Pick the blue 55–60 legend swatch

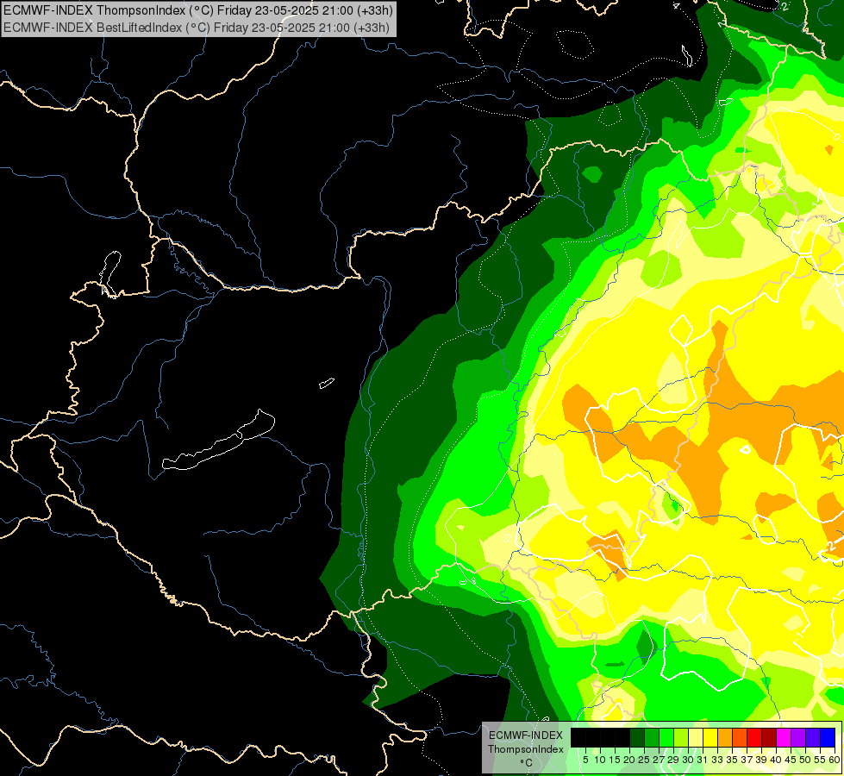pyautogui.click(x=828, y=737)
